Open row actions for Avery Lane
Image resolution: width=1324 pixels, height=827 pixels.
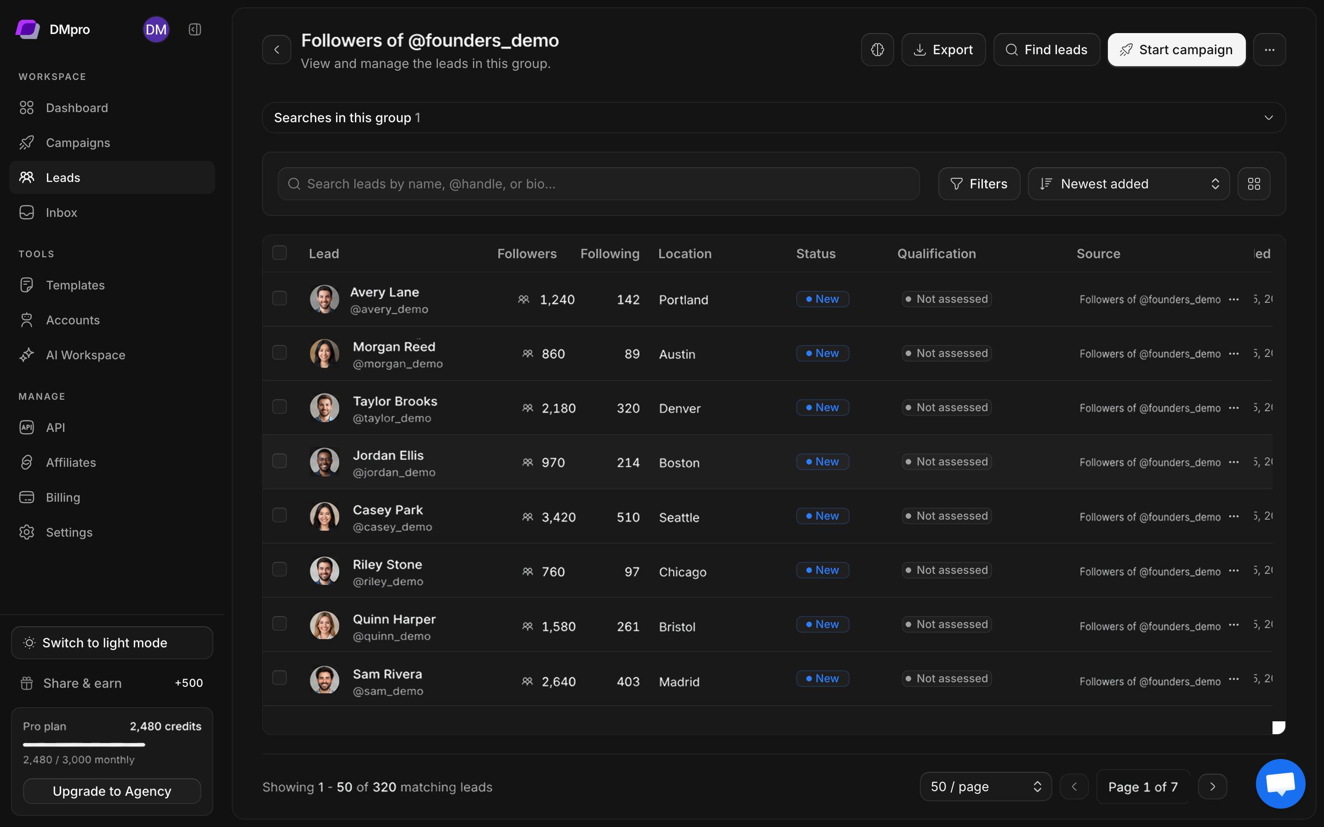[1234, 299]
